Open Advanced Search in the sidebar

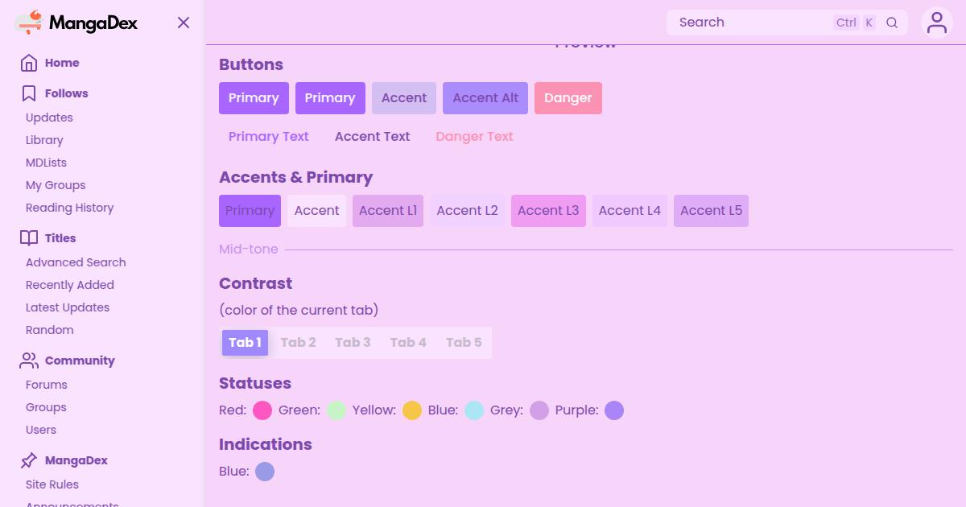click(x=76, y=262)
